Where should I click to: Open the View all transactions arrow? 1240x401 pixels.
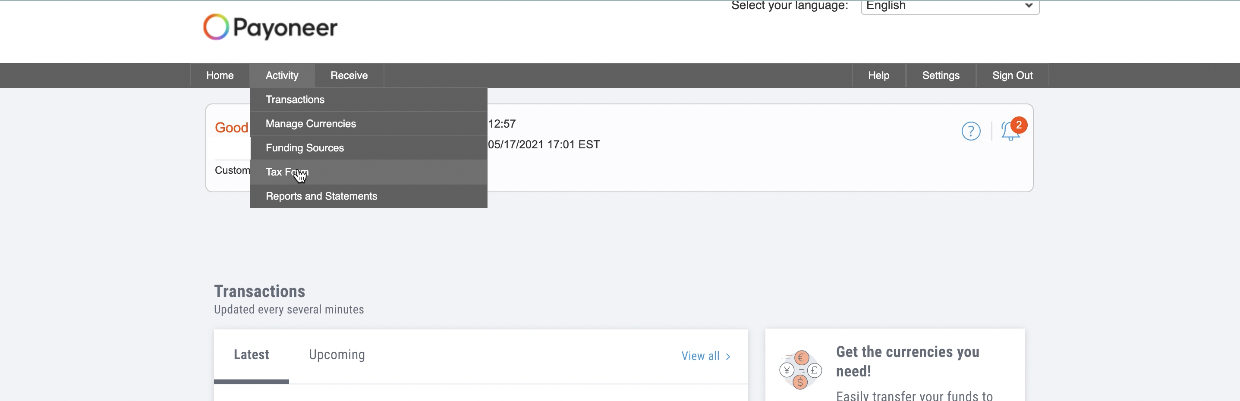(x=728, y=356)
